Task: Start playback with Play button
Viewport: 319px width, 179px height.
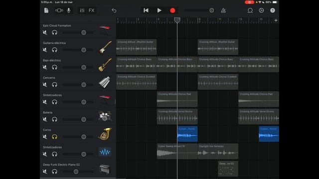Action: [x=159, y=10]
